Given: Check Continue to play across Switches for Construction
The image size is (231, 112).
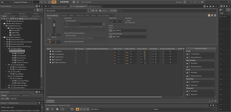Looking at the screenshot, I should click(87, 54).
